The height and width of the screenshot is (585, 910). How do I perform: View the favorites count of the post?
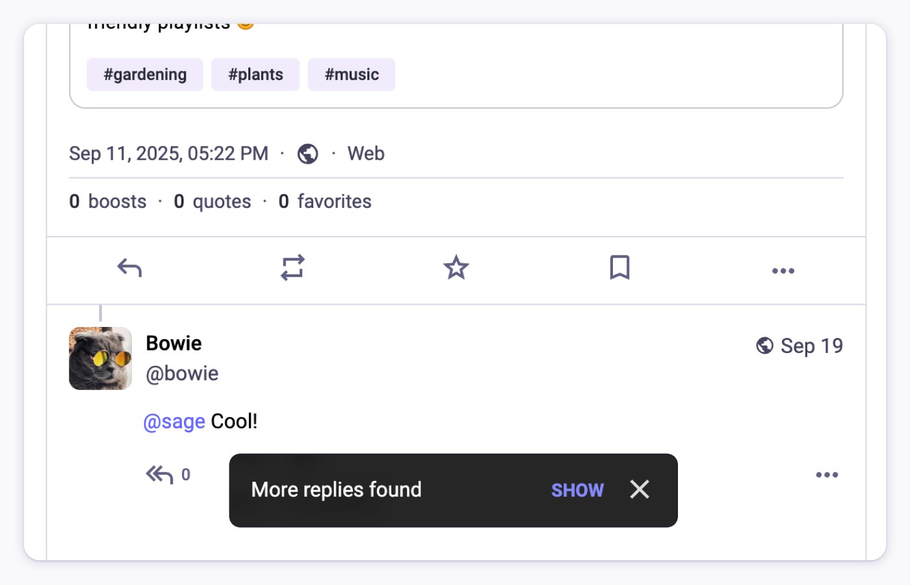pyautogui.click(x=325, y=201)
